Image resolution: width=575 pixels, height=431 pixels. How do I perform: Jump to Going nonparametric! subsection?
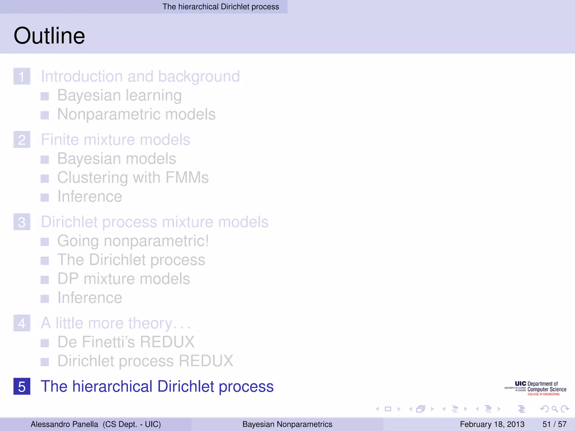click(x=133, y=241)
